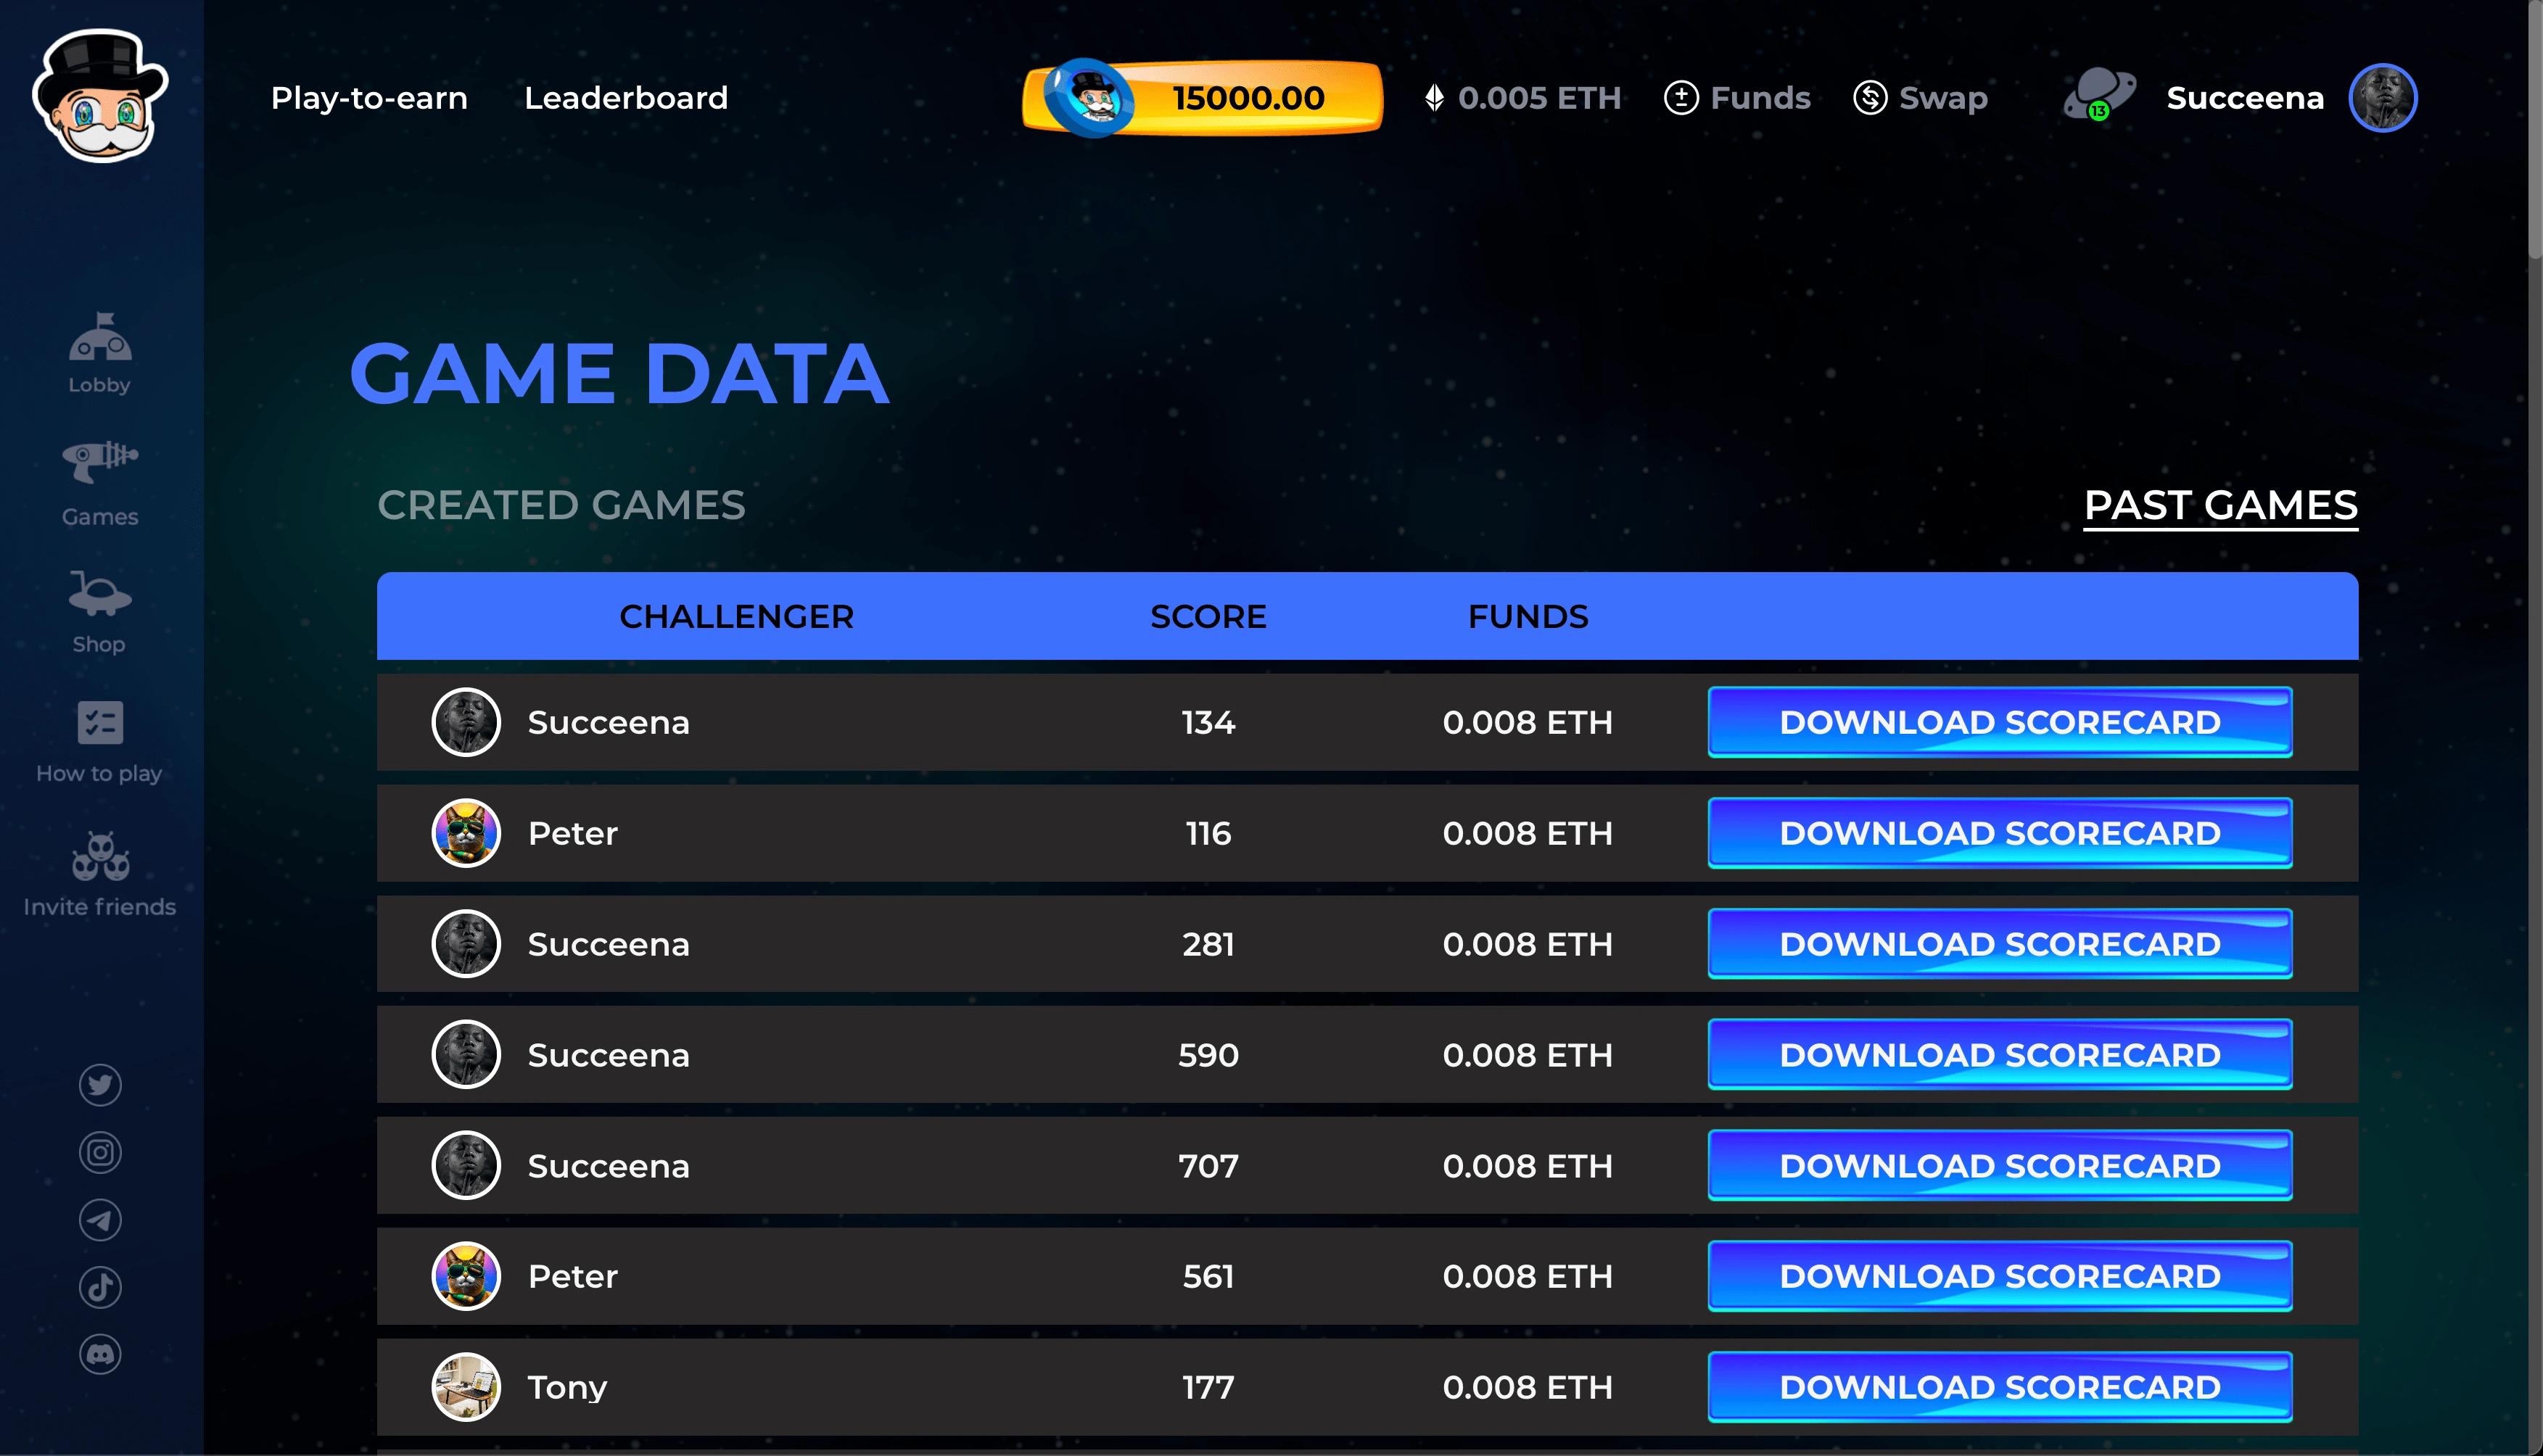This screenshot has height=1456, width=2543.
Task: Open the Instagram social link
Action: [x=100, y=1152]
